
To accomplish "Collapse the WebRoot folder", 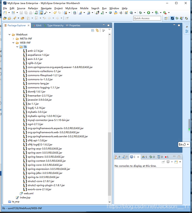I will tap(9, 35).
